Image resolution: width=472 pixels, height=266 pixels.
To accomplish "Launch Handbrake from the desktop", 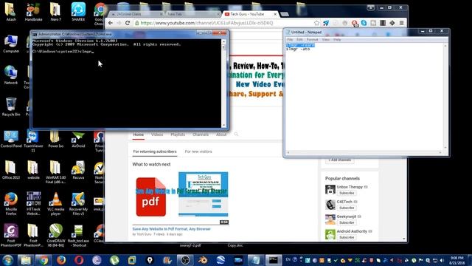I will 33,12.
